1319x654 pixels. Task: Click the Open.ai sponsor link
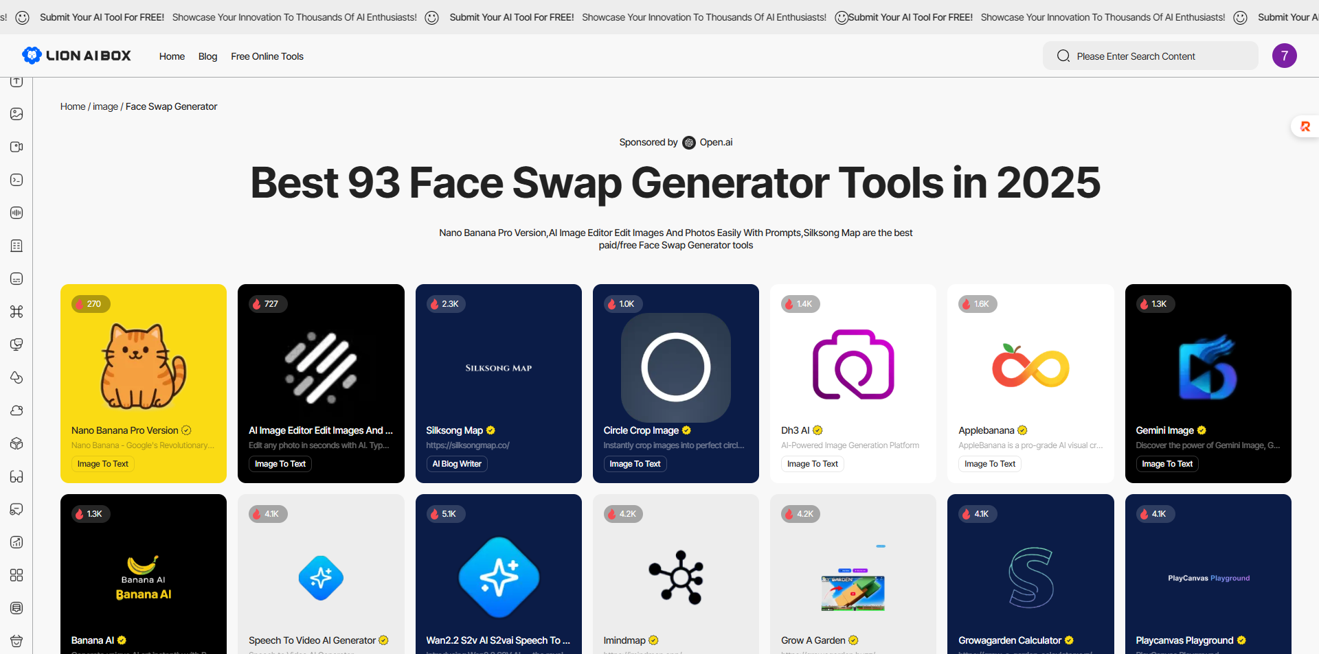[x=716, y=143]
